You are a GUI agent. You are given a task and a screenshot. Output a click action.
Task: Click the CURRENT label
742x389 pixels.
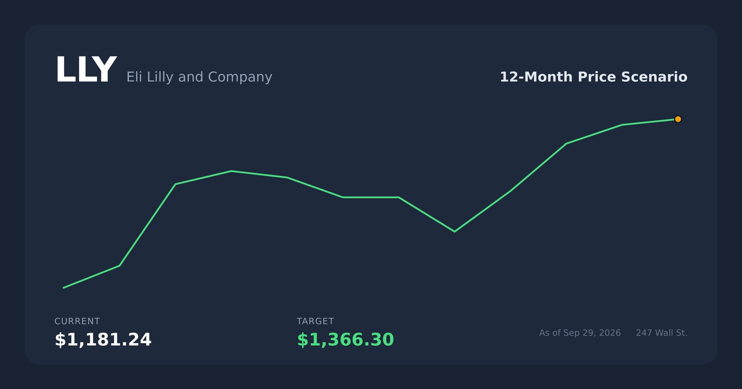point(77,321)
